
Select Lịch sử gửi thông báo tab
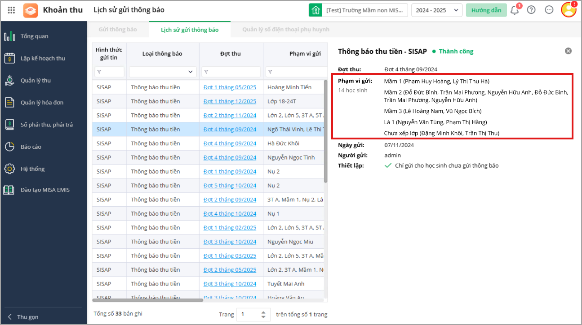(190, 30)
